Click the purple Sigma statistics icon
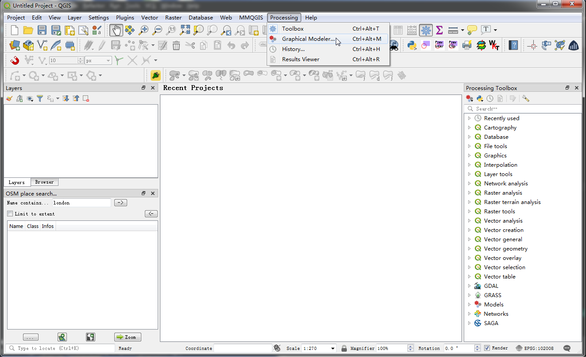Viewport: 586px width, 357px height. point(439,30)
